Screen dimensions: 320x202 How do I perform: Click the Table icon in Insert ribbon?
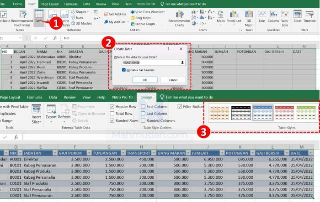pyautogui.click(x=39, y=17)
